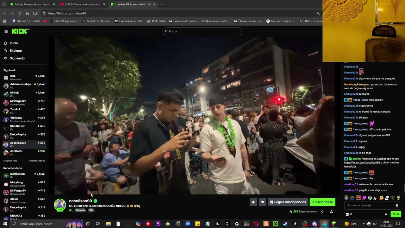Viewport: 405px width, 228px height.
Task: Open xQc channel in following list
Action: (24, 78)
